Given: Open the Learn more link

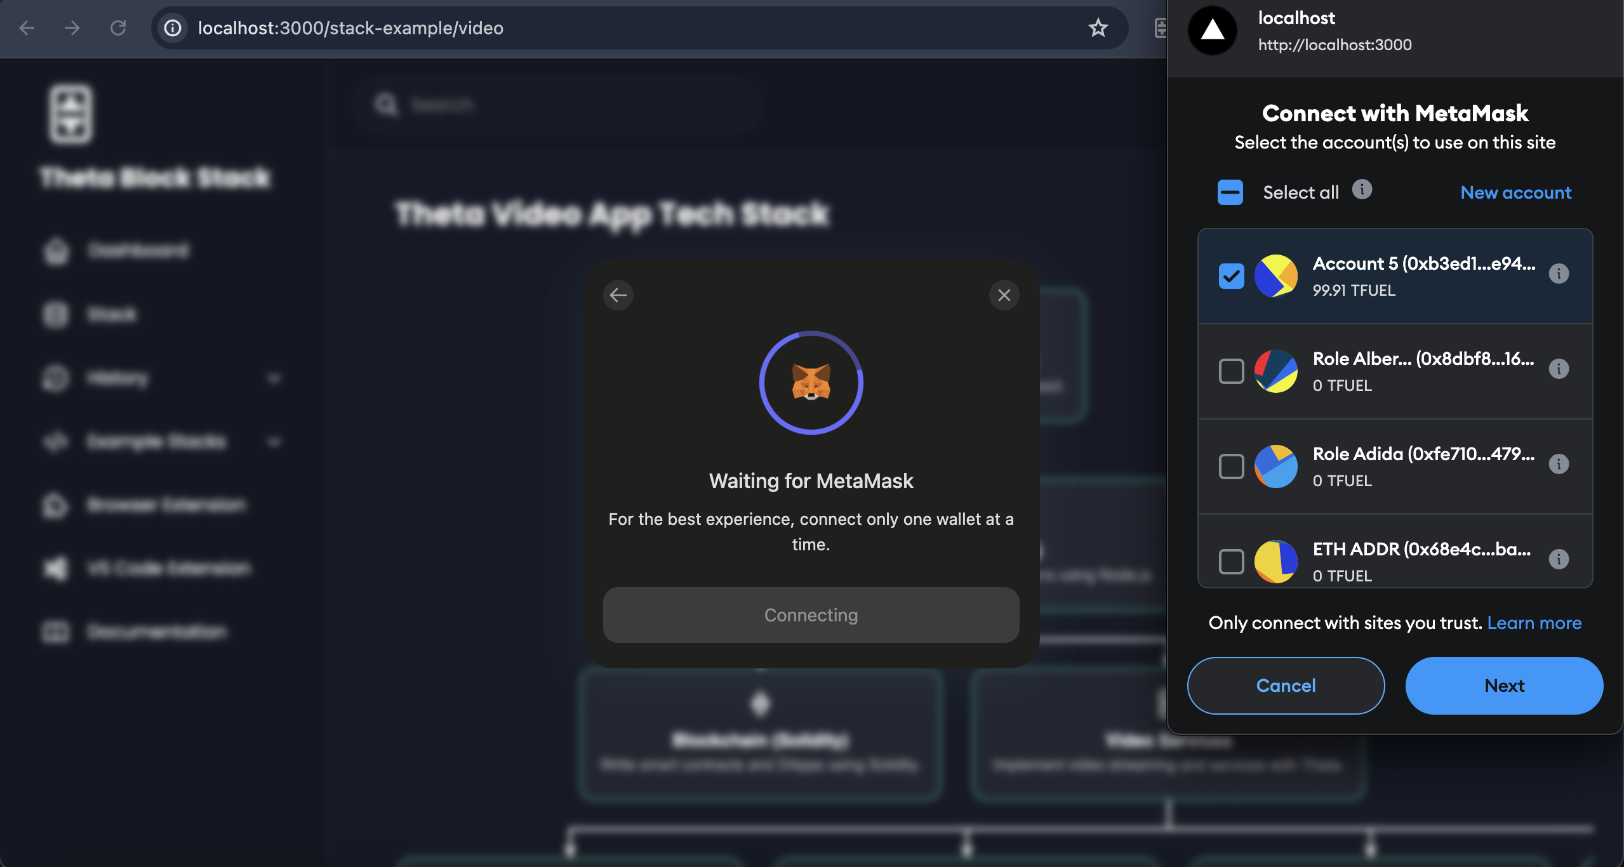Looking at the screenshot, I should pos(1534,623).
